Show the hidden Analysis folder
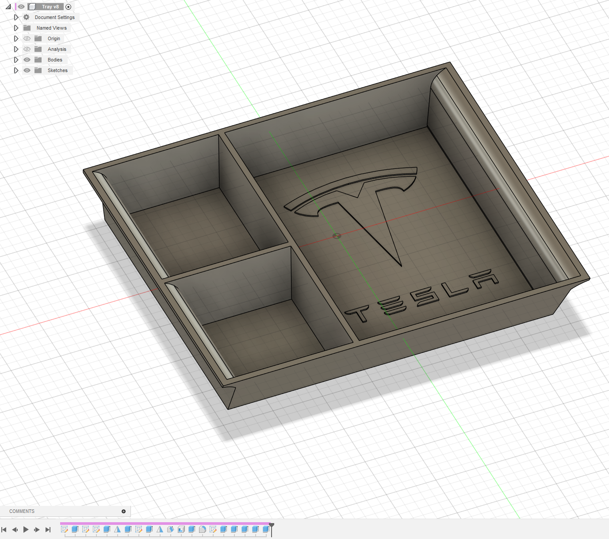The image size is (609, 539). pos(27,49)
